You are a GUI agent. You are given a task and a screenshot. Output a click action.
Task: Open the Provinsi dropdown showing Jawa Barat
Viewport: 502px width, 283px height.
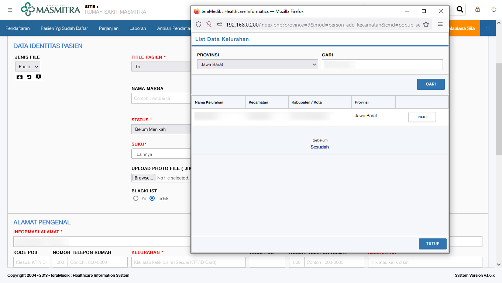(x=258, y=64)
